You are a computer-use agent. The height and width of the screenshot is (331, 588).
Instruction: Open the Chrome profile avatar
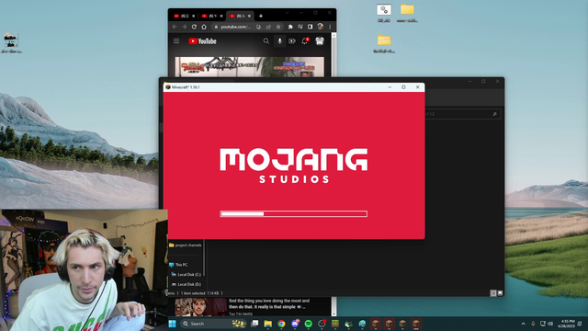(x=320, y=27)
